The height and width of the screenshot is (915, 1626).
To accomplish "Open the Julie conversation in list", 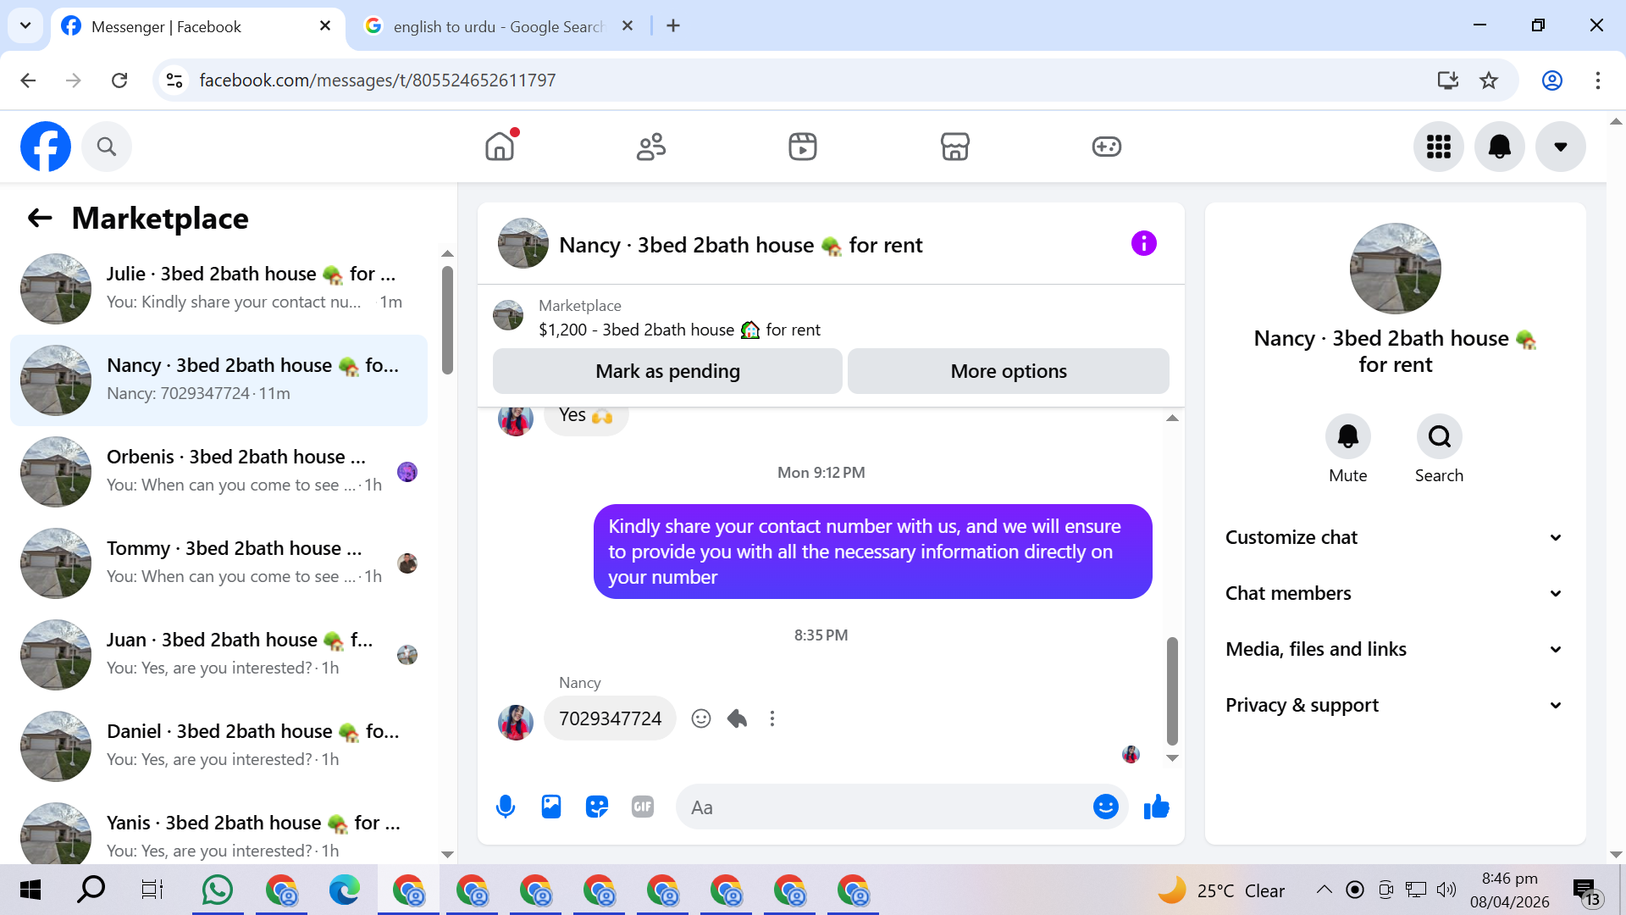I will point(218,288).
